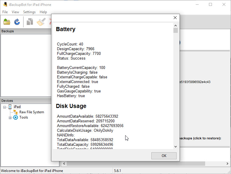Viewport: 231px width, 174px height.
Task: Click the Battery heading
Action: pos(66,29)
